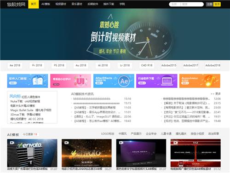
Task: Filter AE templates by 政治军事
Action: [213, 134]
